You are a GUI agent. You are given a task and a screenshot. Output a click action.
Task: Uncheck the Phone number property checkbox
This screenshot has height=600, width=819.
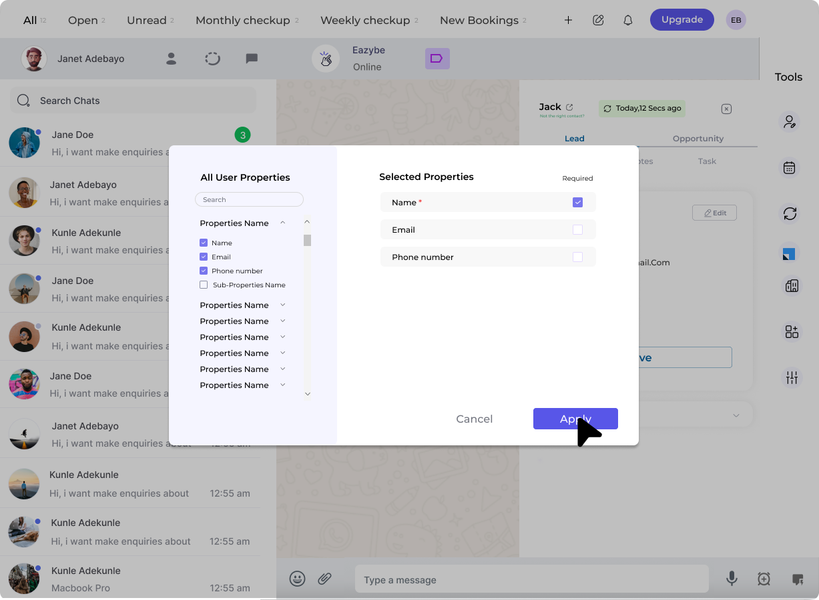tap(204, 271)
